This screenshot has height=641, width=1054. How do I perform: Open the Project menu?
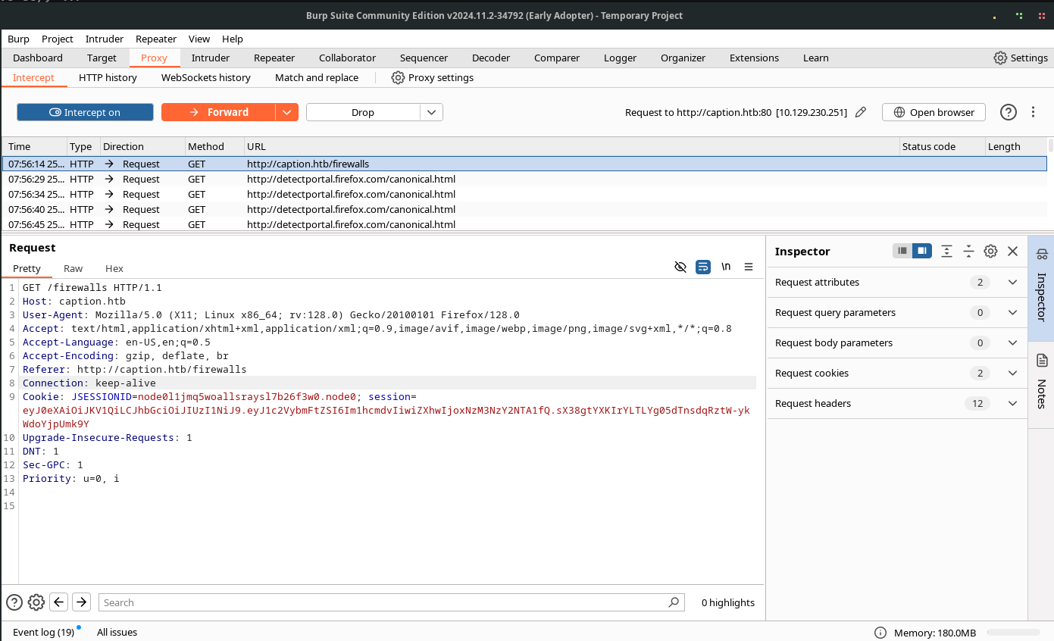58,39
